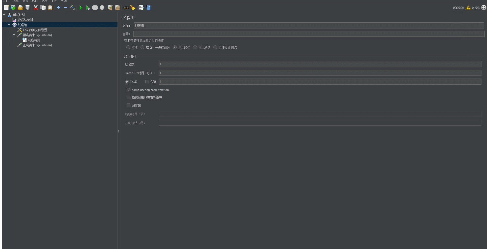Uncheck Same user on each iteration

click(x=129, y=90)
